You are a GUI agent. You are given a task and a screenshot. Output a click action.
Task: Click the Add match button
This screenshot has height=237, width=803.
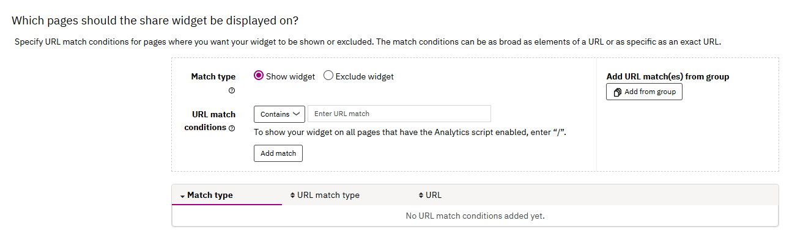click(x=278, y=153)
